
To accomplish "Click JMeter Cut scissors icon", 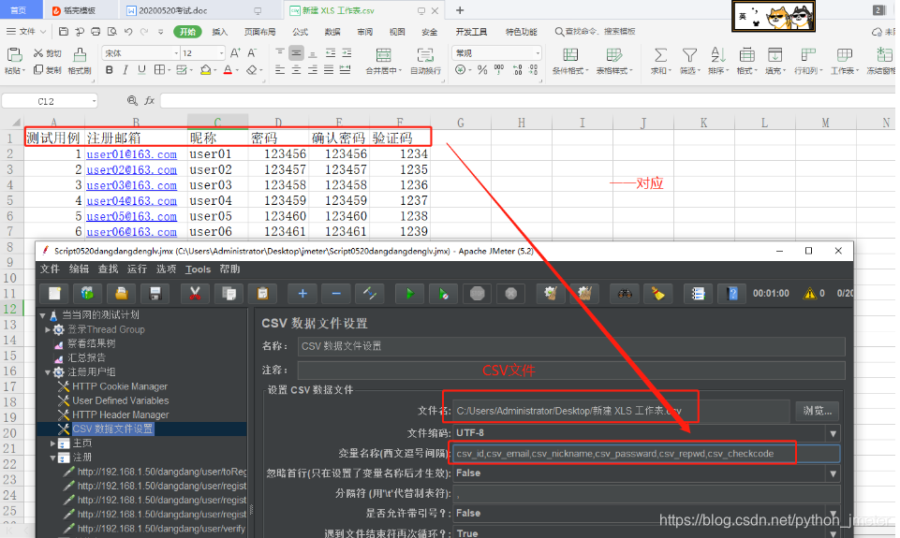I will click(x=195, y=294).
